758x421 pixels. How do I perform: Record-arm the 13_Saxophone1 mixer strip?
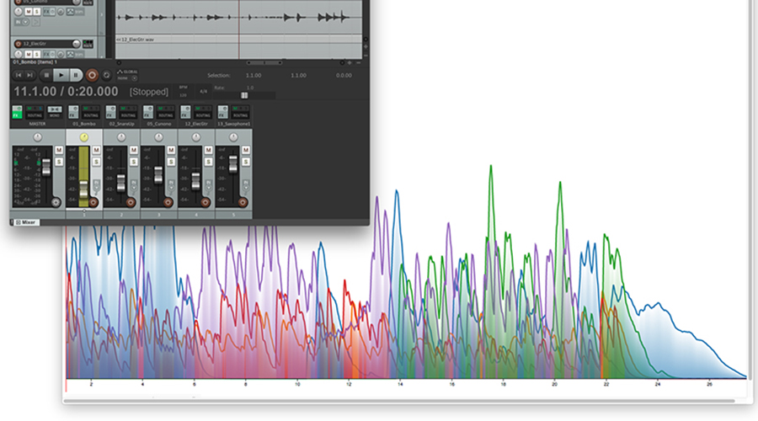pyautogui.click(x=243, y=203)
